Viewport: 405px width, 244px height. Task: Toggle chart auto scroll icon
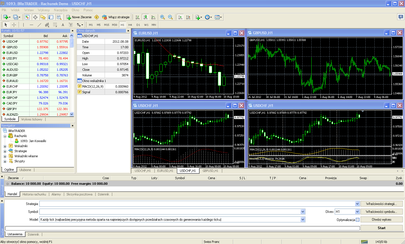(180, 17)
